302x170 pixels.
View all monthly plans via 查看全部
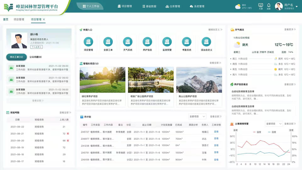(x=216, y=117)
